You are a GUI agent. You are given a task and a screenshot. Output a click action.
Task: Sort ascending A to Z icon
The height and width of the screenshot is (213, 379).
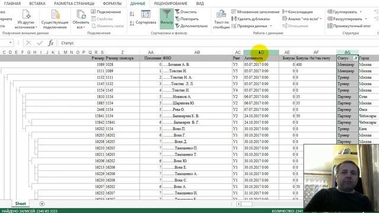pos(132,14)
